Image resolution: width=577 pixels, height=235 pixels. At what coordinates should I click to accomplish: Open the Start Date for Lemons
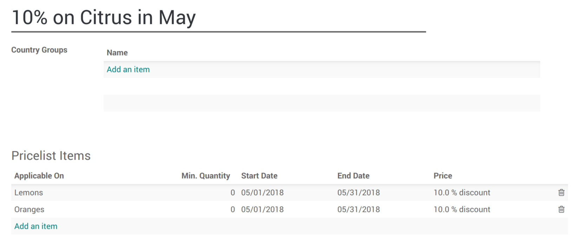tap(262, 193)
